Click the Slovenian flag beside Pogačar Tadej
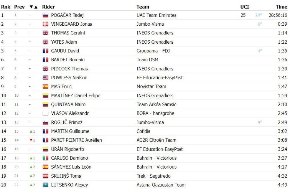 click(45, 15)
